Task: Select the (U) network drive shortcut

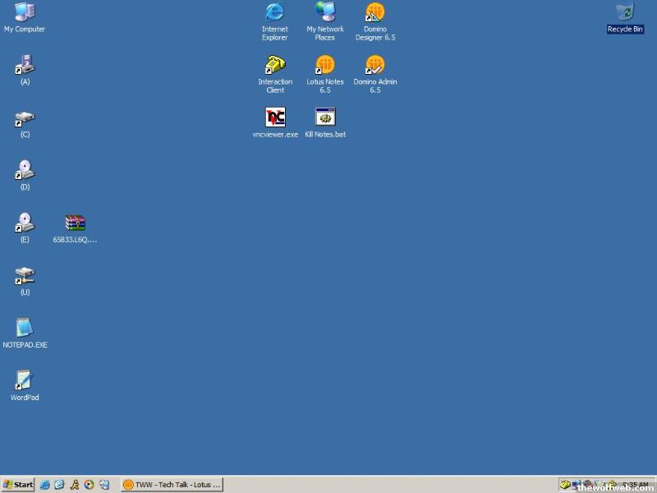Action: click(x=25, y=275)
